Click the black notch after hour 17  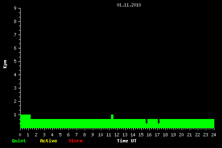click(159, 121)
